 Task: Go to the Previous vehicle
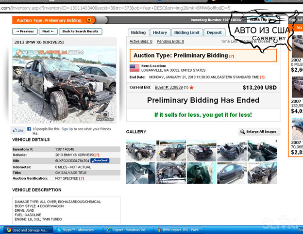pos(25,31)
